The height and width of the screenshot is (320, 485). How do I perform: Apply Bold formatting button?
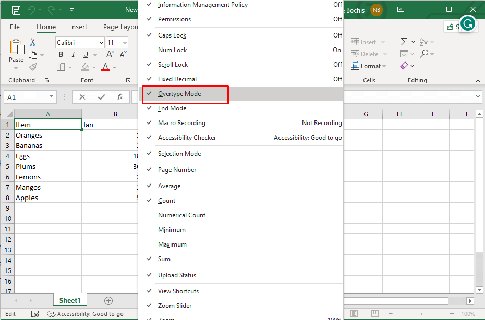click(x=61, y=54)
